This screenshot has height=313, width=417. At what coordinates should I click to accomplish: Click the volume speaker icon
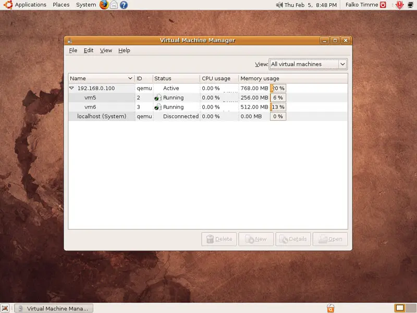coord(279,5)
